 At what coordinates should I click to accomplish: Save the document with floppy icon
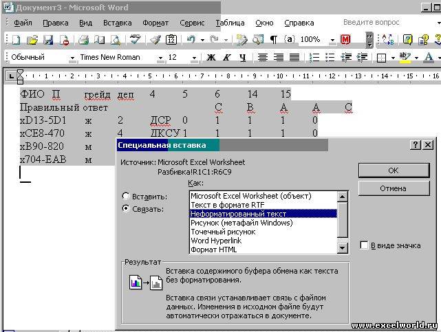pyautogui.click(x=48, y=40)
